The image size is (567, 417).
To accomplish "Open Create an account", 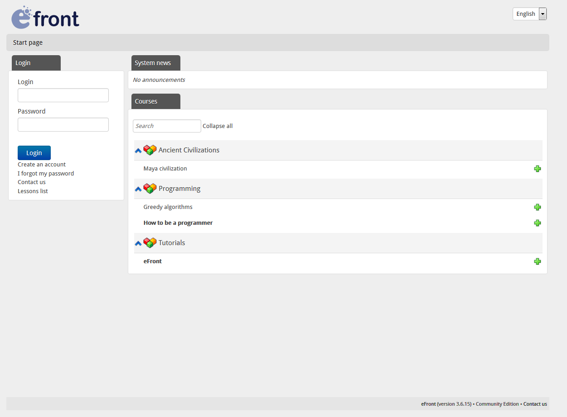I will pyautogui.click(x=42, y=164).
